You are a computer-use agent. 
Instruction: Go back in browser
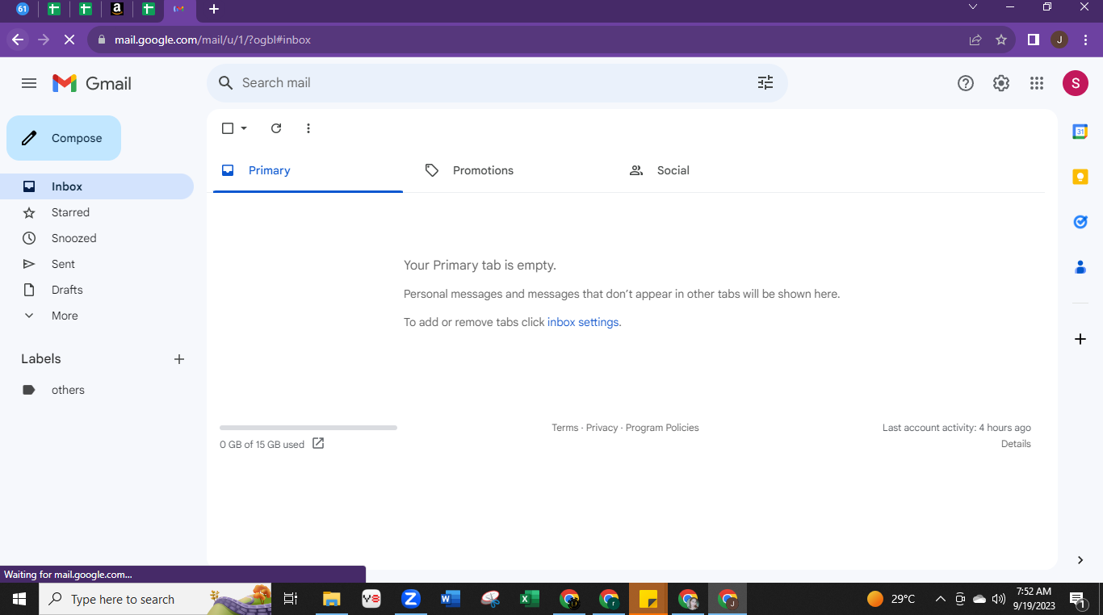click(18, 40)
